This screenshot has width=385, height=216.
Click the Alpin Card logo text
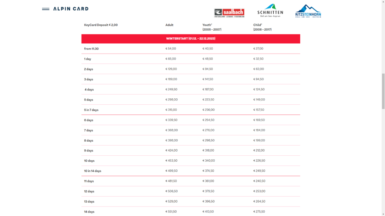[71, 9]
